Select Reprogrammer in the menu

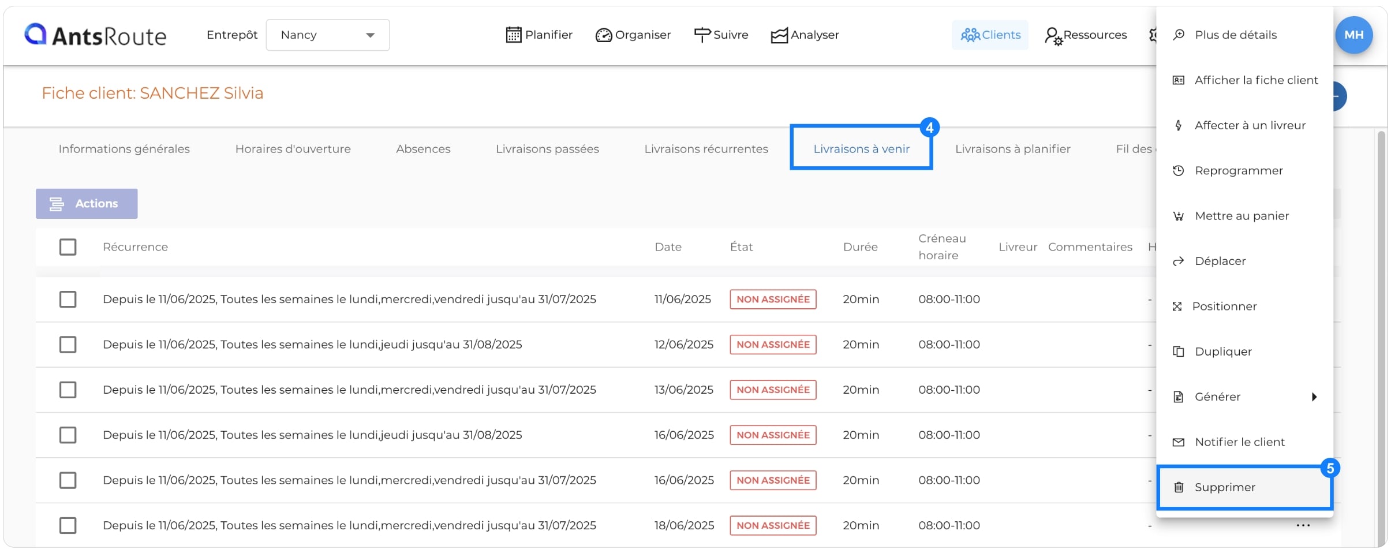pyautogui.click(x=1244, y=171)
